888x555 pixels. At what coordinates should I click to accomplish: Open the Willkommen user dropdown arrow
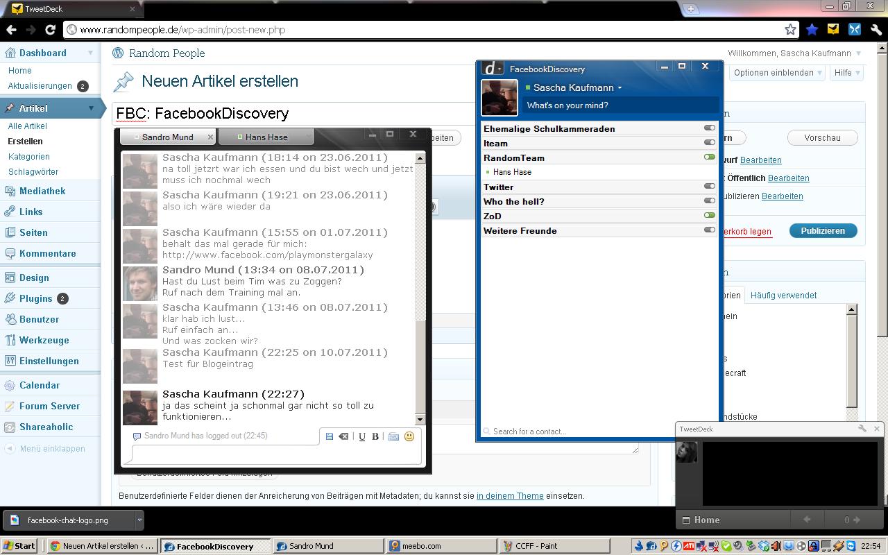[x=858, y=53]
